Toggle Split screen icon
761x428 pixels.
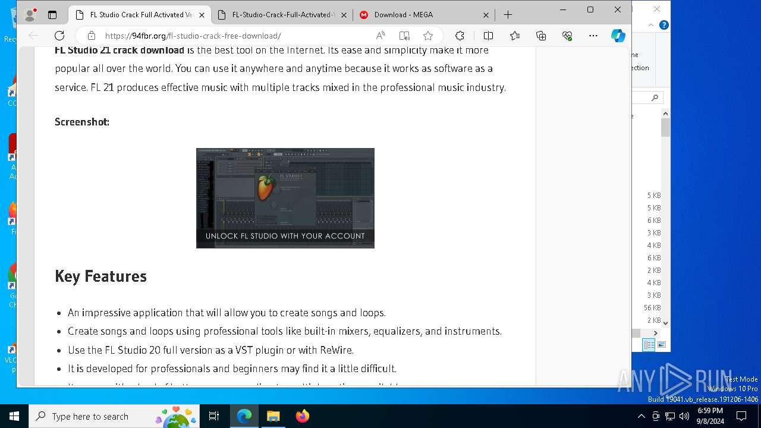pyautogui.click(x=488, y=36)
